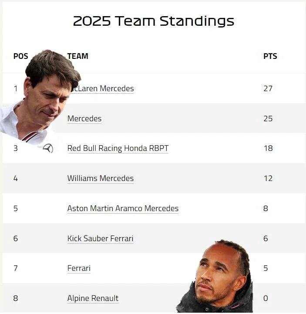Open the McLaren Mercedes team link
Viewport: 306px width, 314px height.
[102, 89]
